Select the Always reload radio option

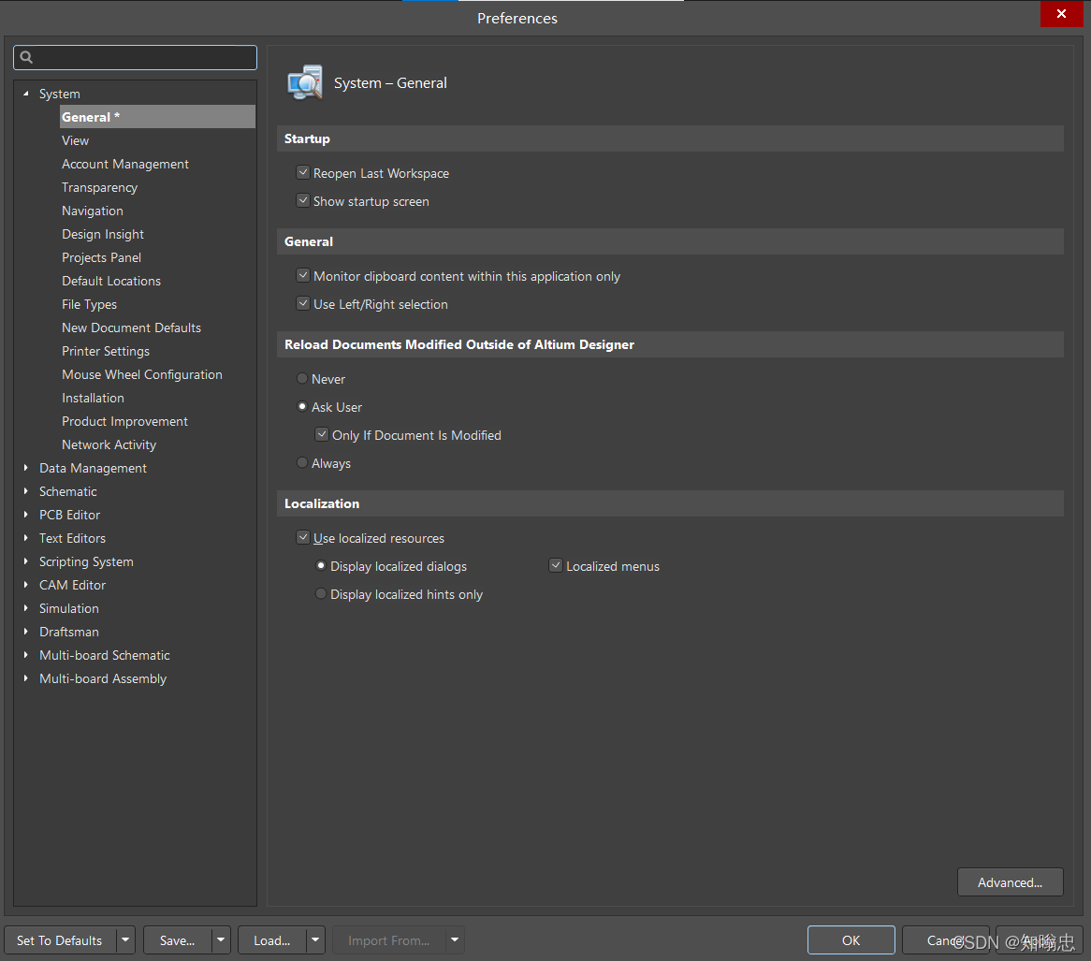[302, 463]
